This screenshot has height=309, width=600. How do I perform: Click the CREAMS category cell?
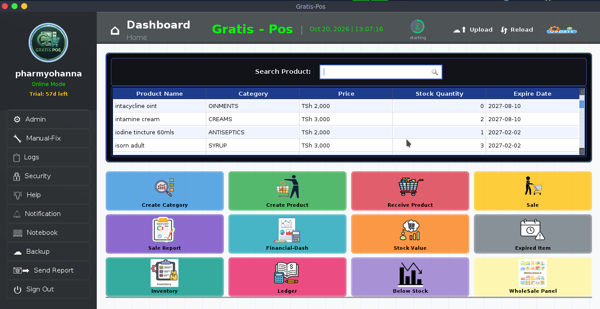pos(253,119)
